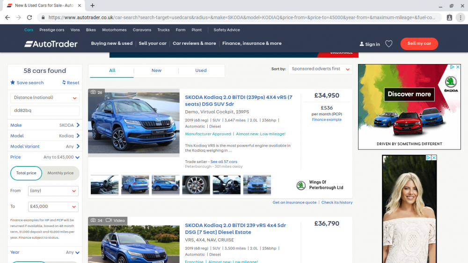
Task: Click the browser forward arrow
Action: [x=19, y=18]
